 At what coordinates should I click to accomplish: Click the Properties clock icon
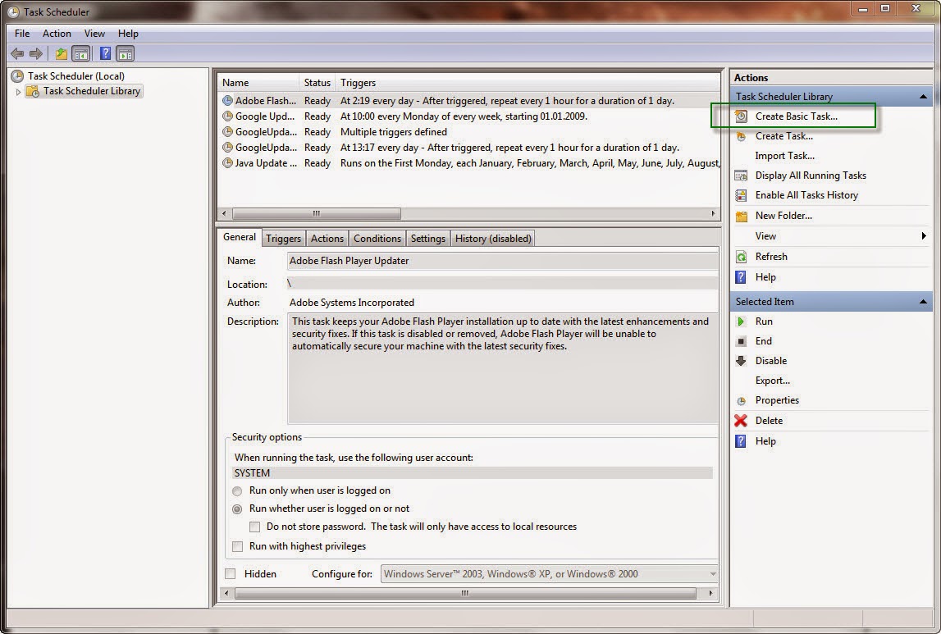pos(741,401)
